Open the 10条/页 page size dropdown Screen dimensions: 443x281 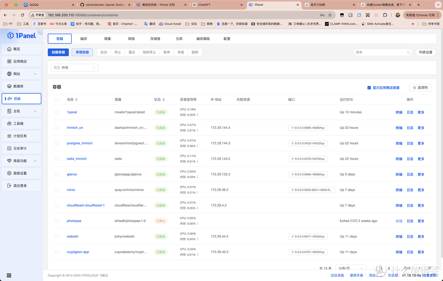(x=350, y=268)
